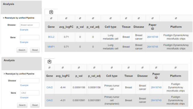Sort lower table by Paper ID column
This screenshot has height=109, width=193.
click(x=156, y=67)
